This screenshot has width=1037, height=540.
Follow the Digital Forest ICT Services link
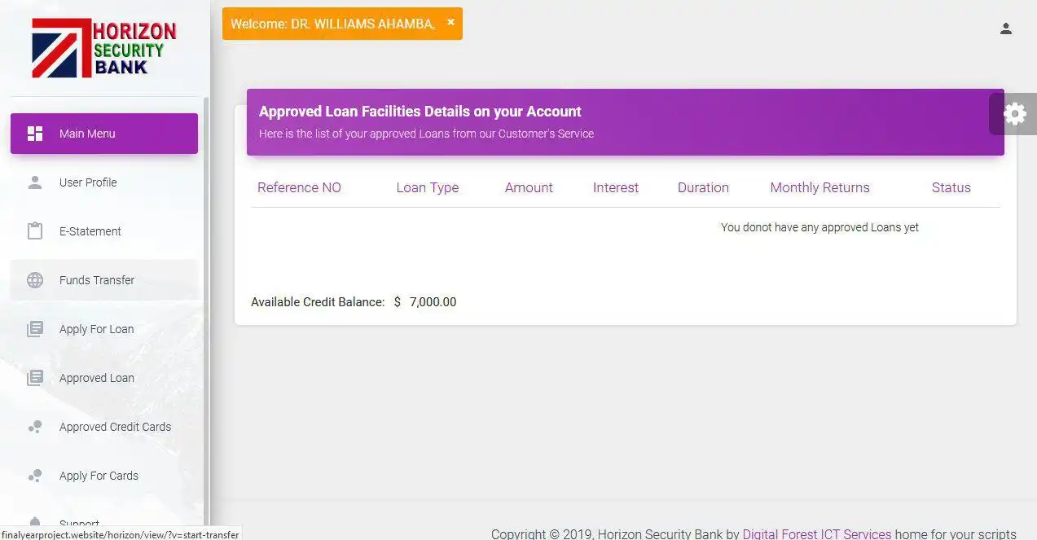(x=816, y=534)
